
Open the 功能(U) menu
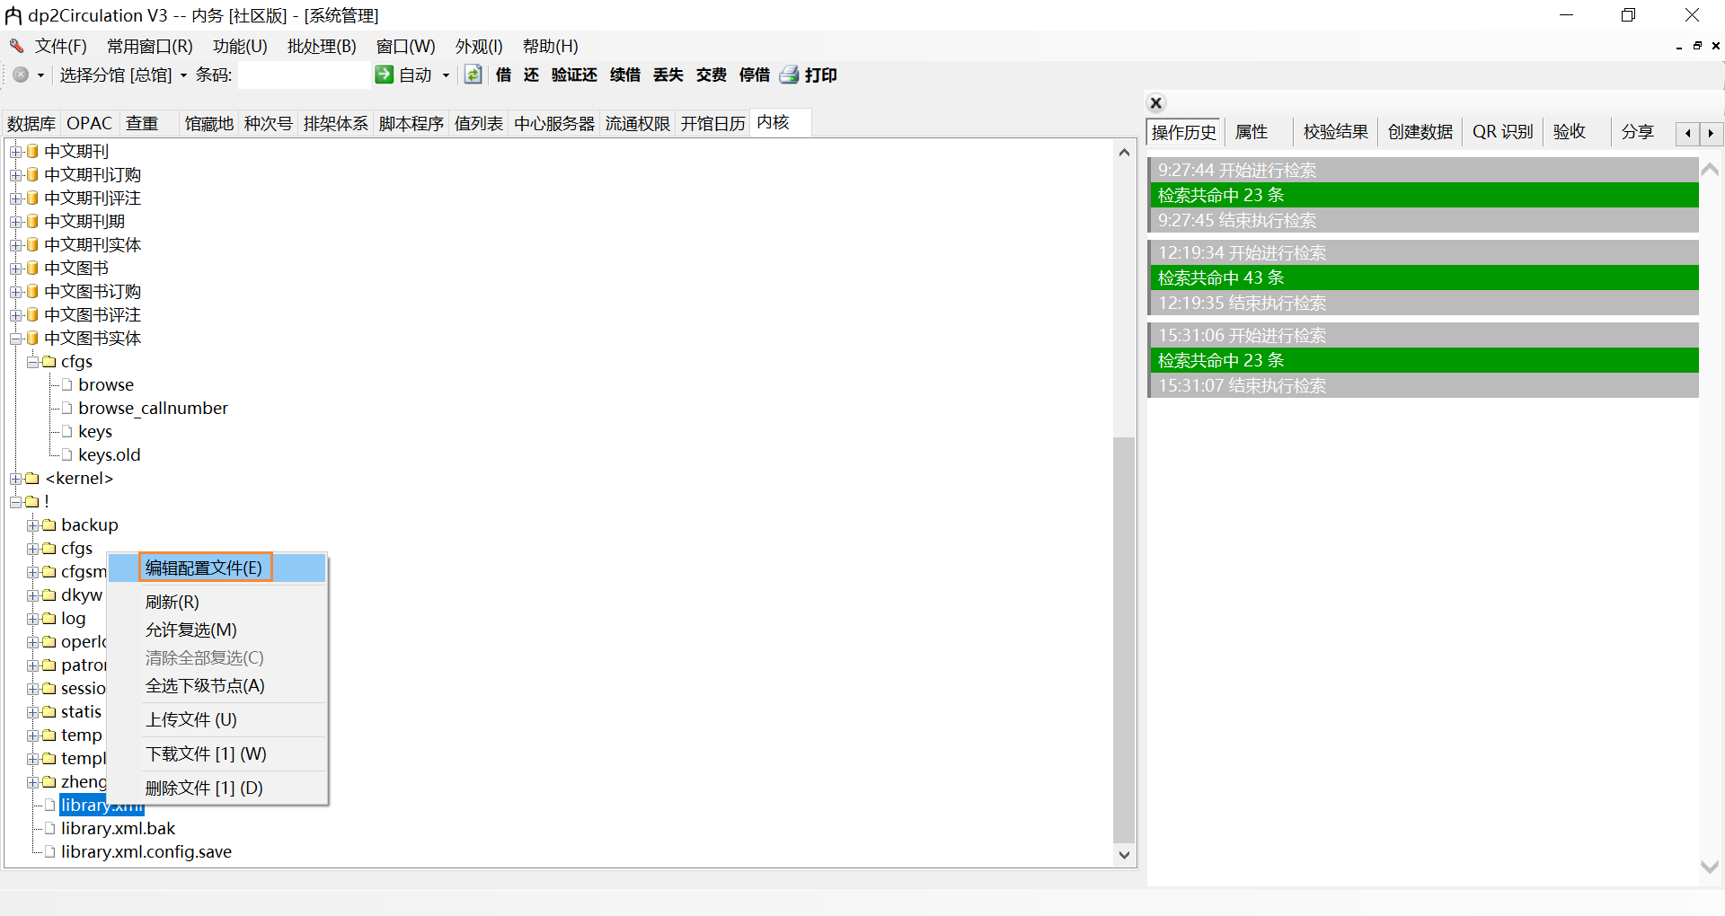240,46
